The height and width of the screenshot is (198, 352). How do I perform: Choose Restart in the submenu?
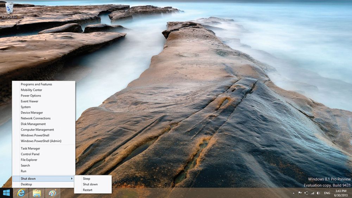coord(93,190)
